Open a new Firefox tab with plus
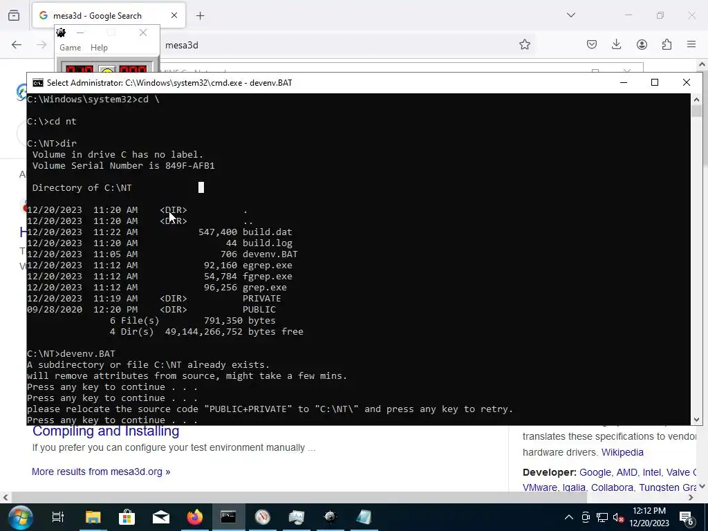The width and height of the screenshot is (708, 531). (200, 16)
